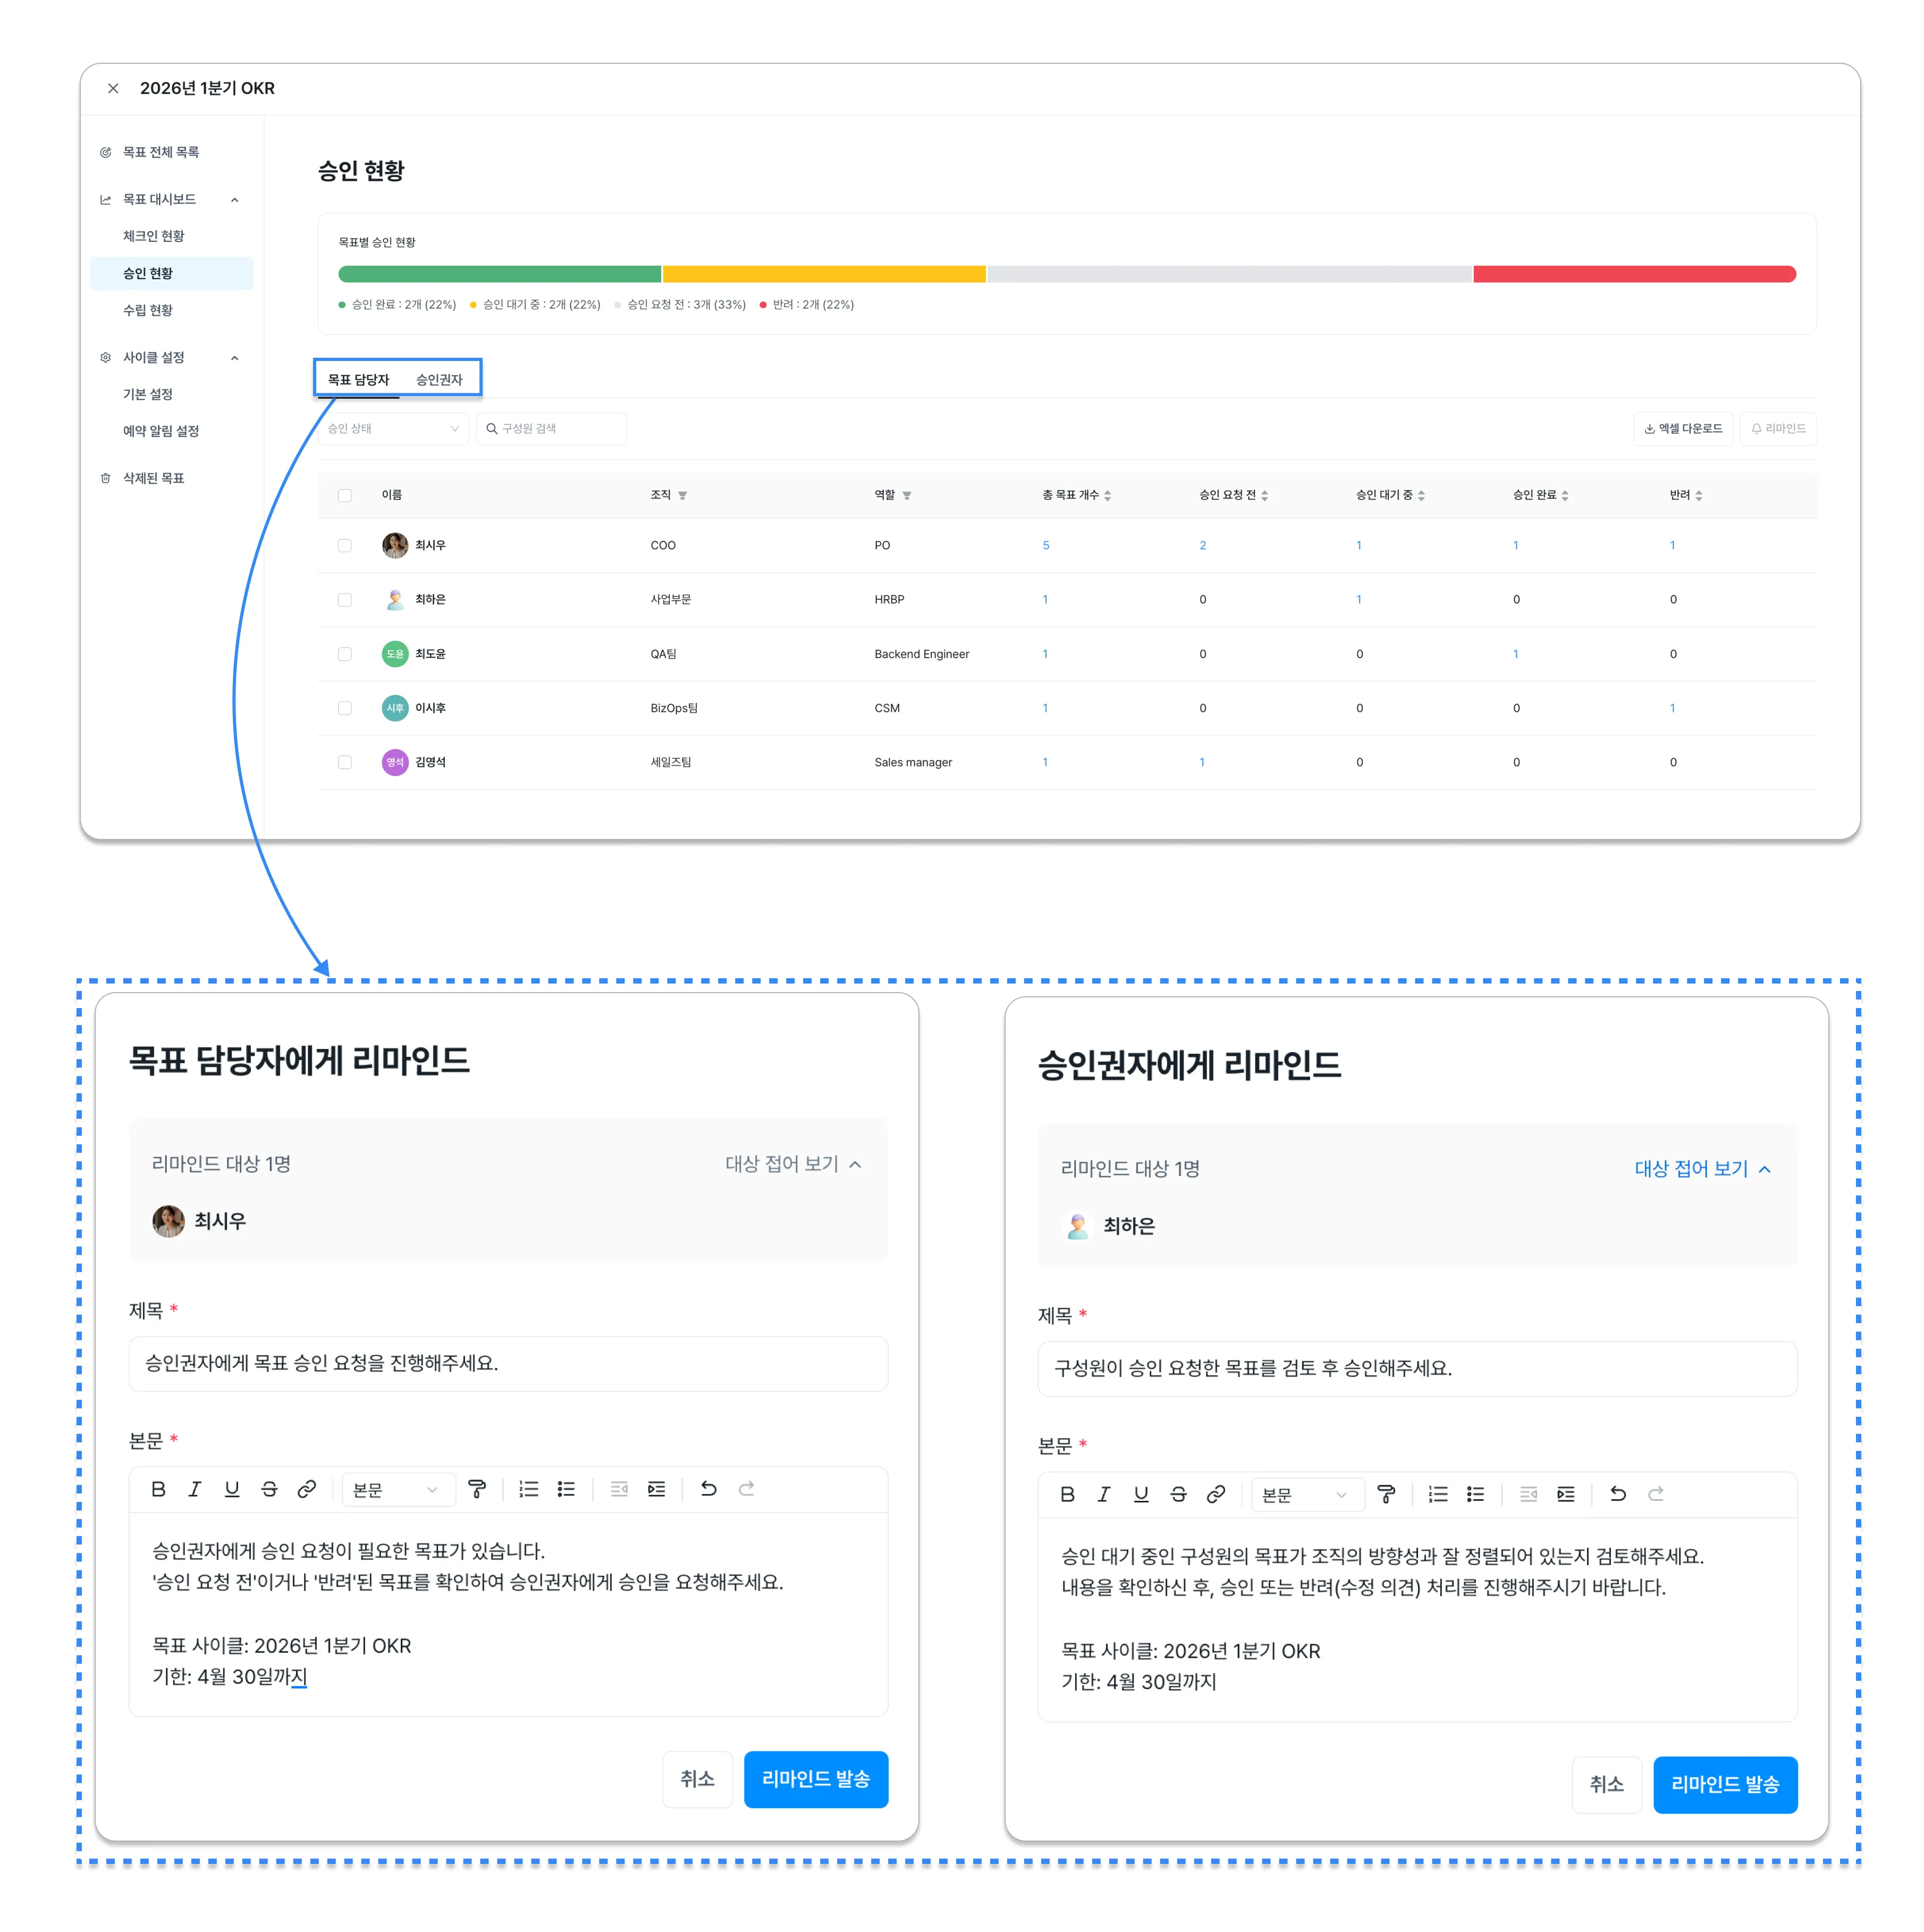The width and height of the screenshot is (1924, 1932).
Task: Check the checkbox for 이시후 row
Action: 345,708
